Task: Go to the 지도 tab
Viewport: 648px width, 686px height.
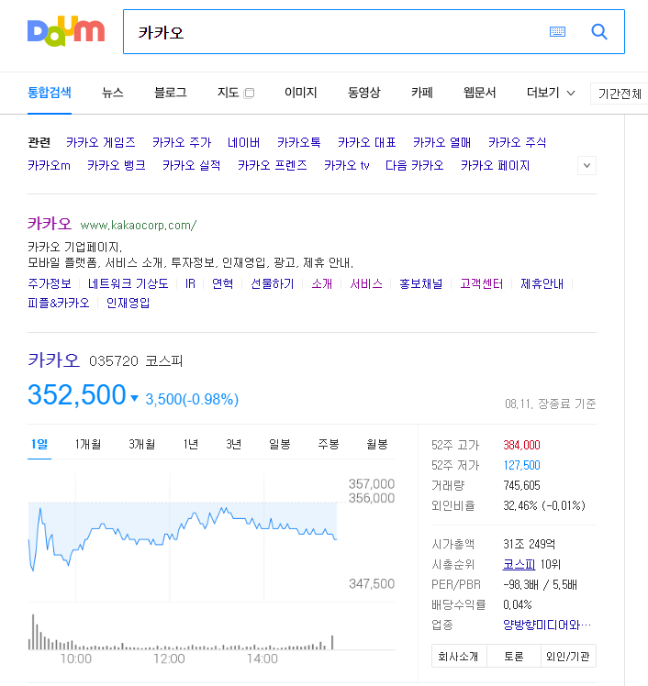Action: [x=229, y=93]
